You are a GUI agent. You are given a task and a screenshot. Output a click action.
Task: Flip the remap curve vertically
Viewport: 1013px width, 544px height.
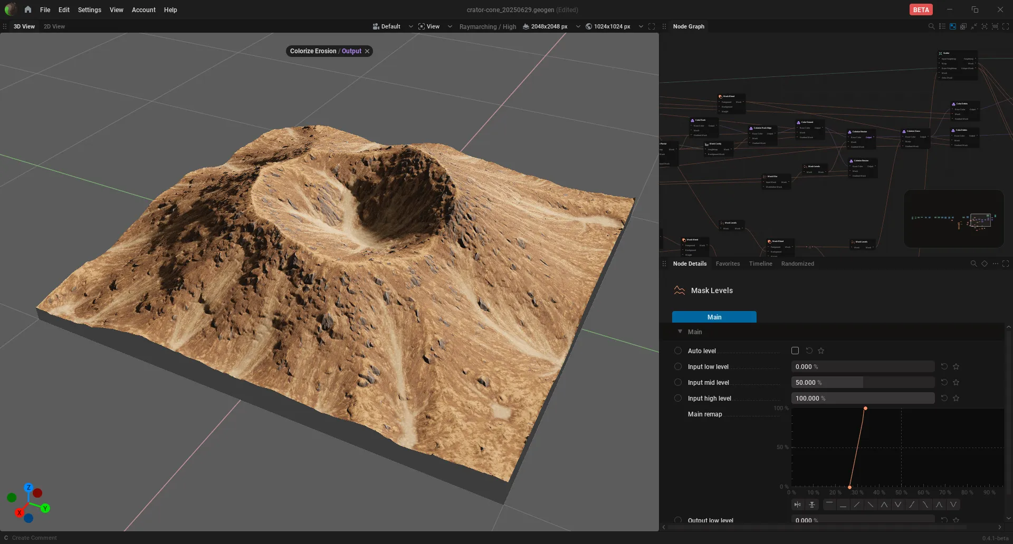(812, 504)
